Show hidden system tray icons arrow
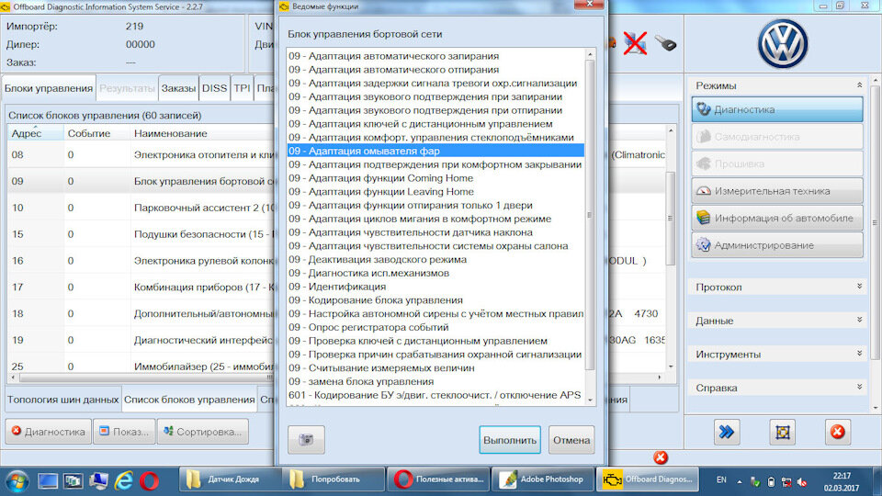This screenshot has width=882, height=496. tap(739, 482)
